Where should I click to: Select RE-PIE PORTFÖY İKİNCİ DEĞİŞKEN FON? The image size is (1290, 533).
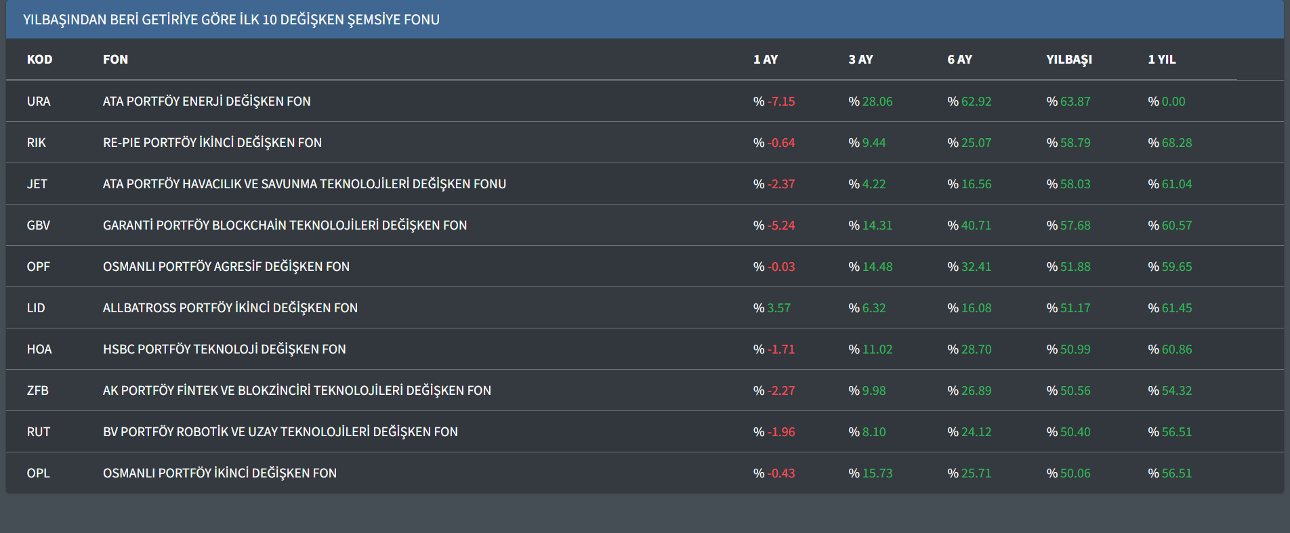pos(212,143)
